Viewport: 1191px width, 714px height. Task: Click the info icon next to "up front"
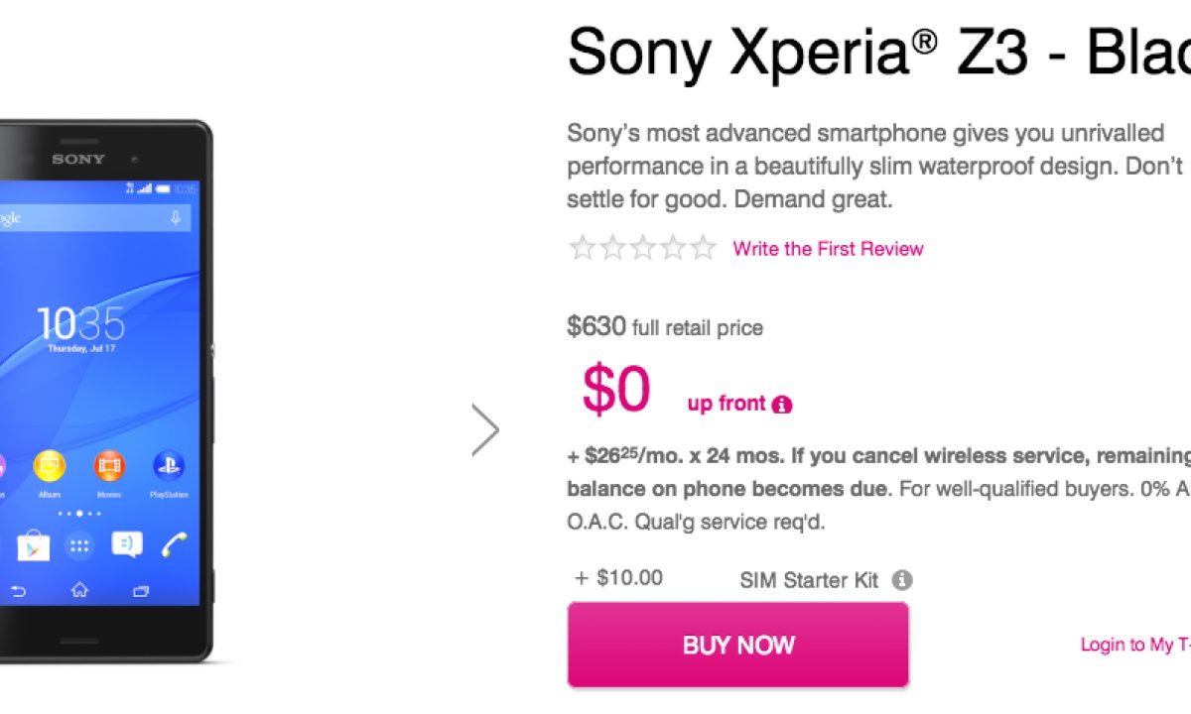[782, 405]
